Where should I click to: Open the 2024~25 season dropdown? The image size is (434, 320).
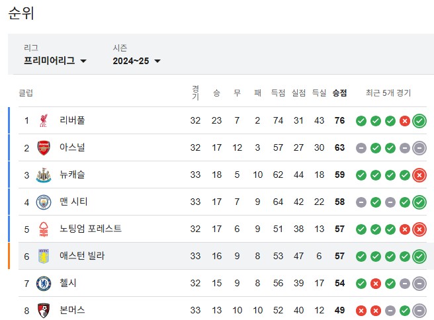136,61
